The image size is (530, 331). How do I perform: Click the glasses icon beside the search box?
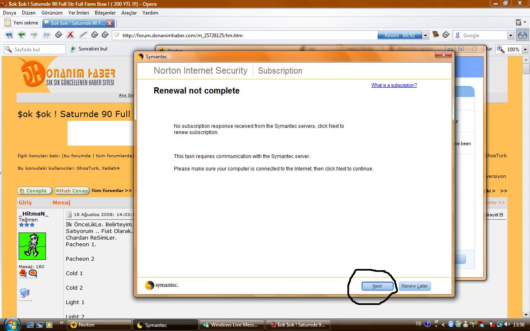point(523,36)
